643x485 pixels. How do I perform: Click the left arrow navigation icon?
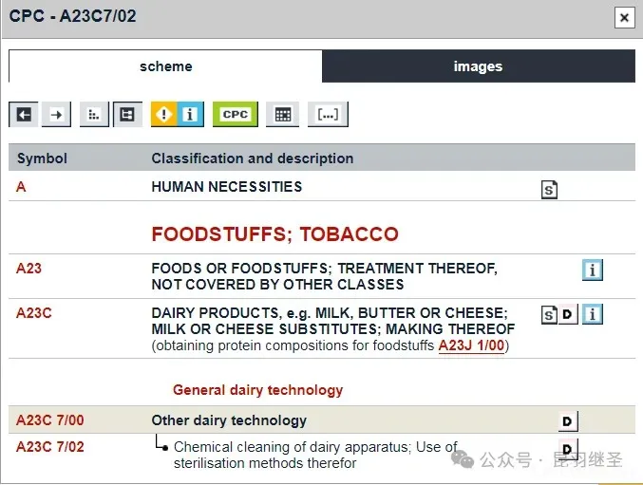[25, 115]
